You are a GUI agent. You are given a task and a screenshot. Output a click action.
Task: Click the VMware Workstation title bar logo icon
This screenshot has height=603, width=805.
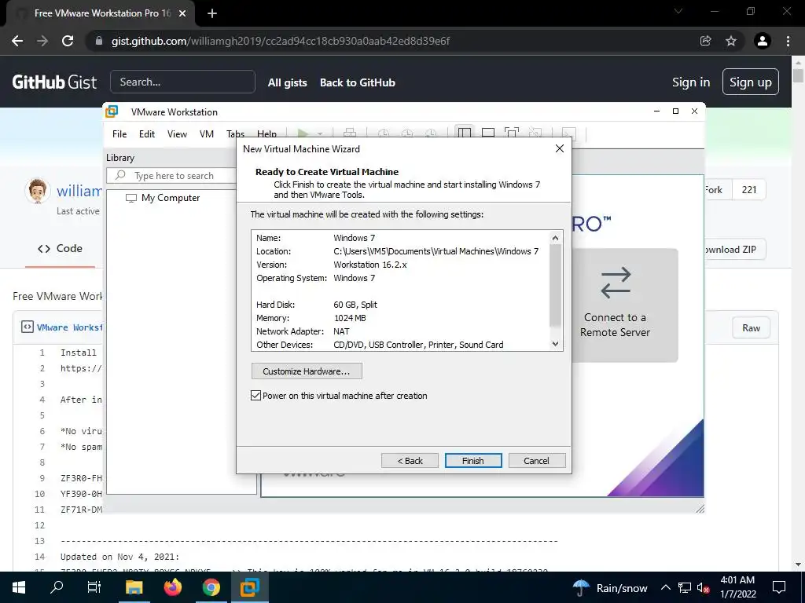112,111
